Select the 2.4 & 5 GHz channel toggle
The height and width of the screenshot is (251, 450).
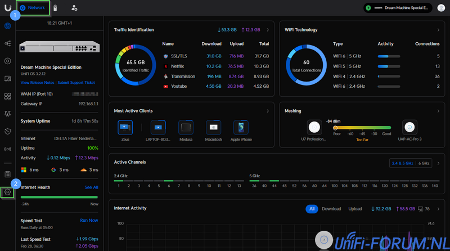[403, 163]
